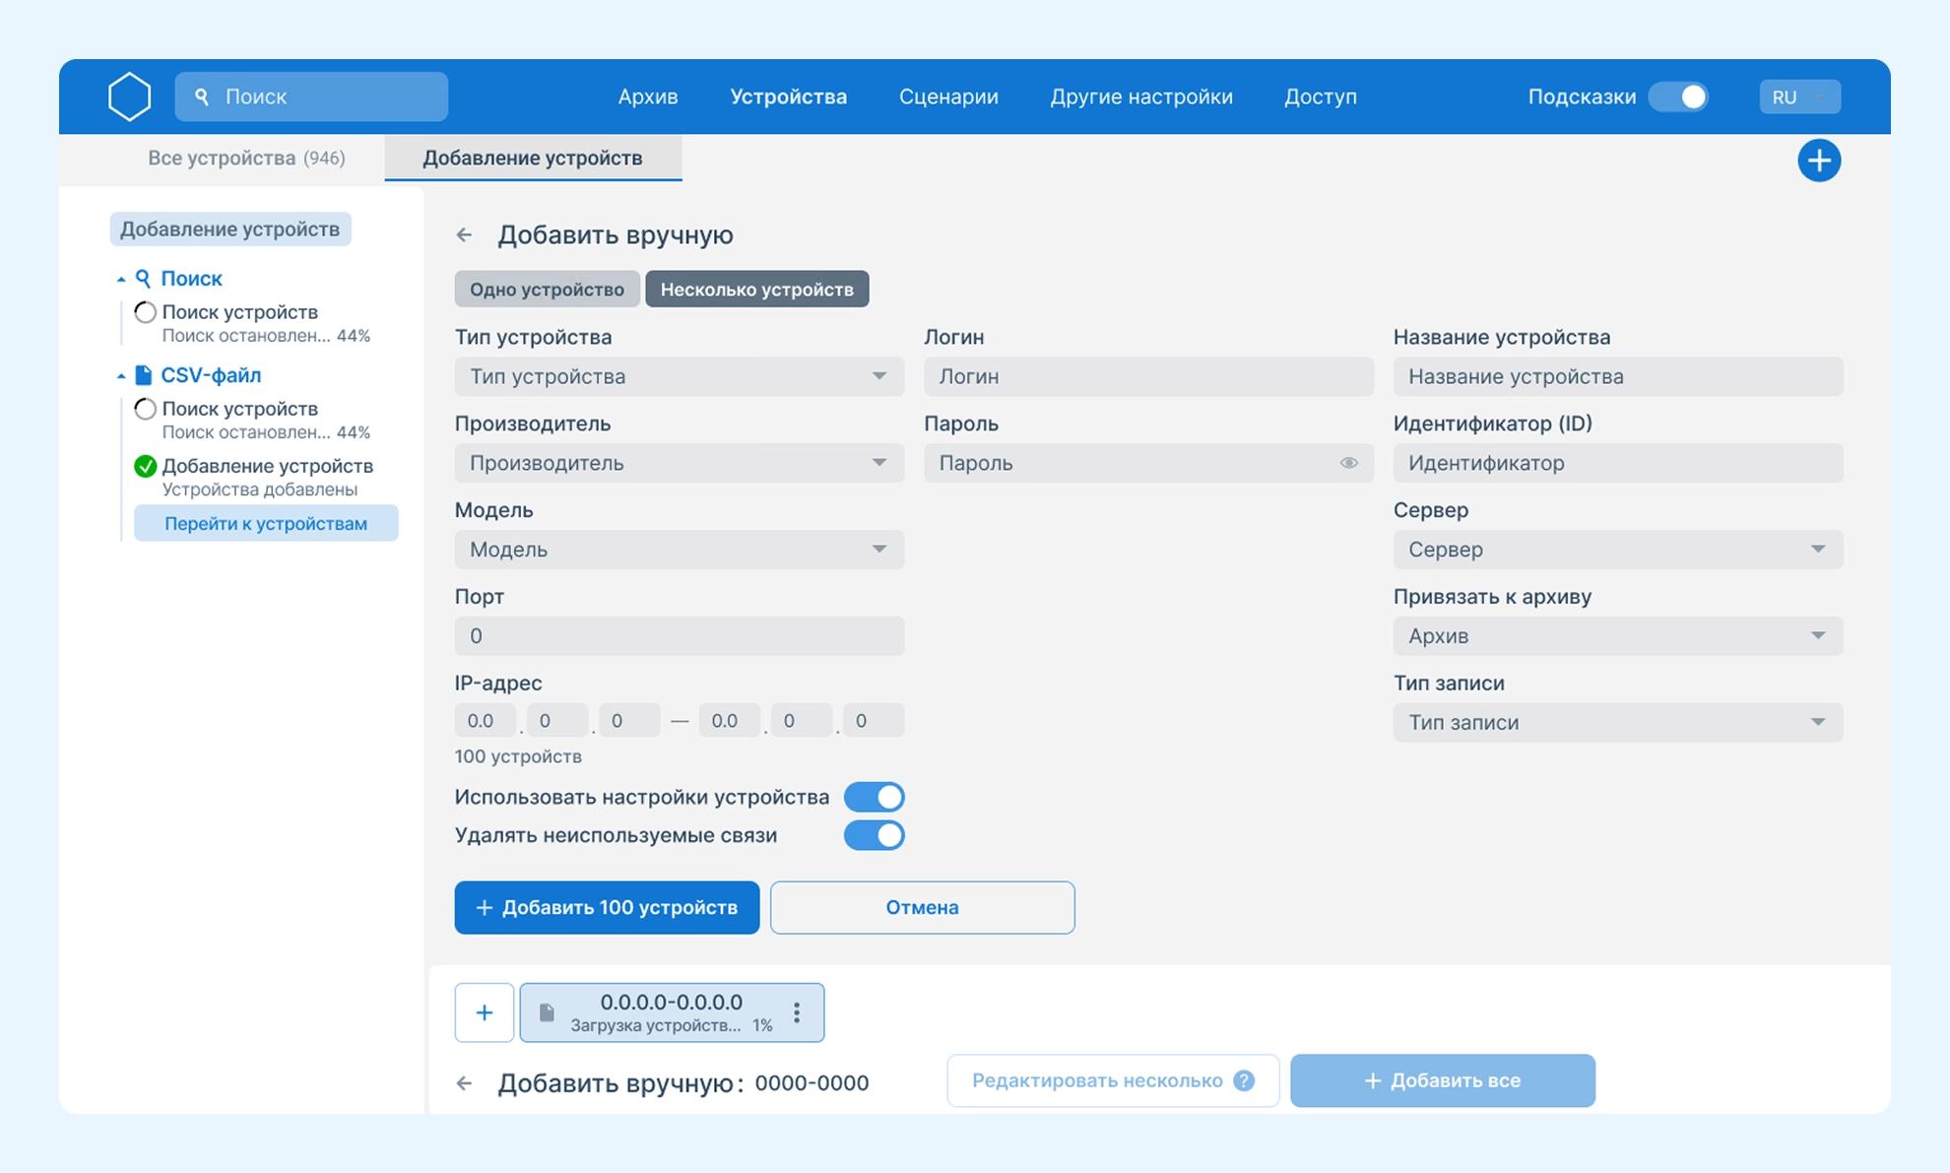Screen dimensions: 1950x1173
Task: Click file icon on 0.0.0.0-0.0.0.0 tab
Action: [548, 1012]
